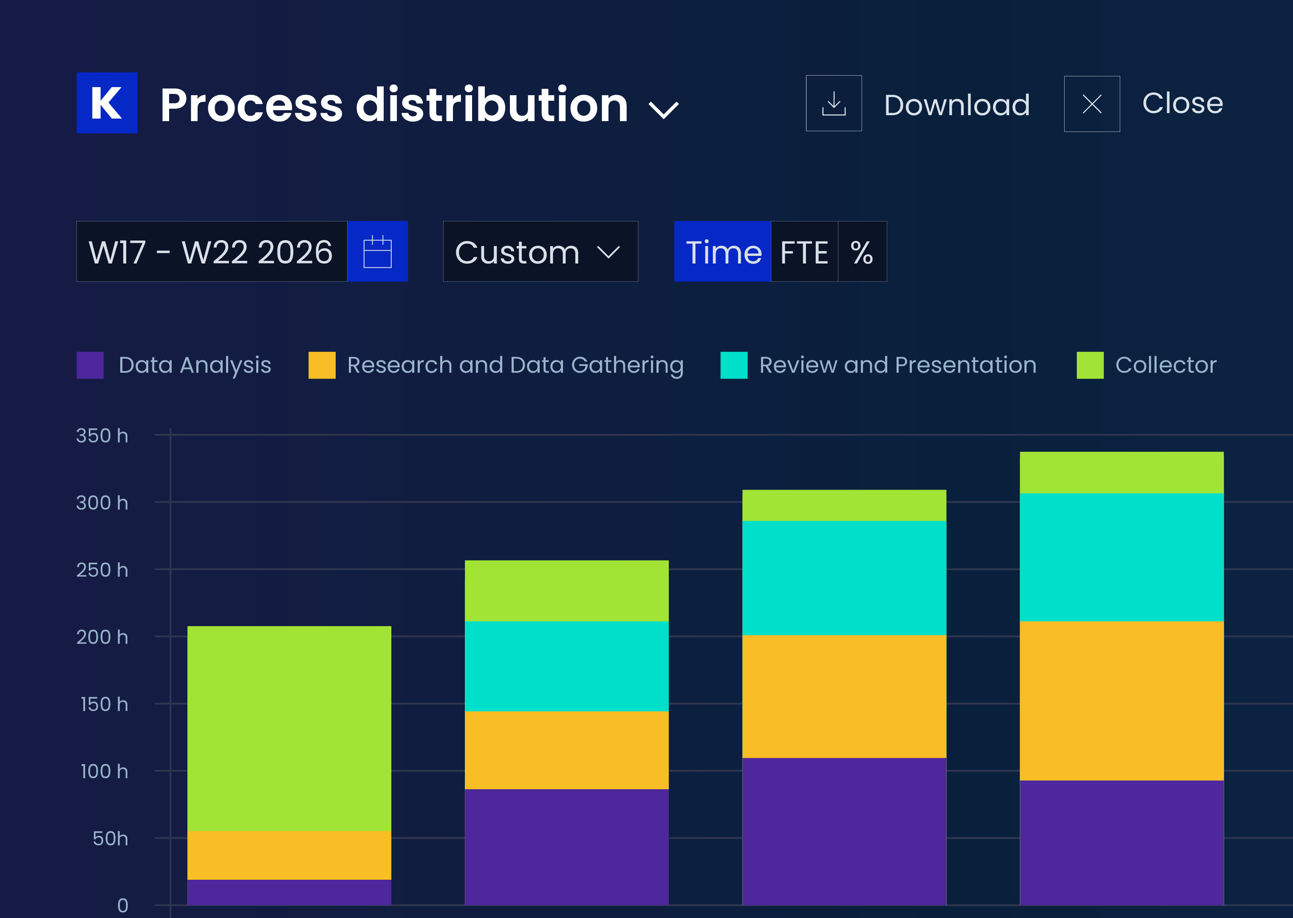Click the X close icon
The image size is (1293, 918).
pos(1092,104)
